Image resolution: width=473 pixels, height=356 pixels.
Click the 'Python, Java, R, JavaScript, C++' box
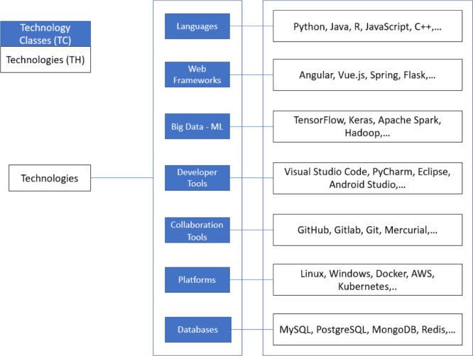coord(367,26)
